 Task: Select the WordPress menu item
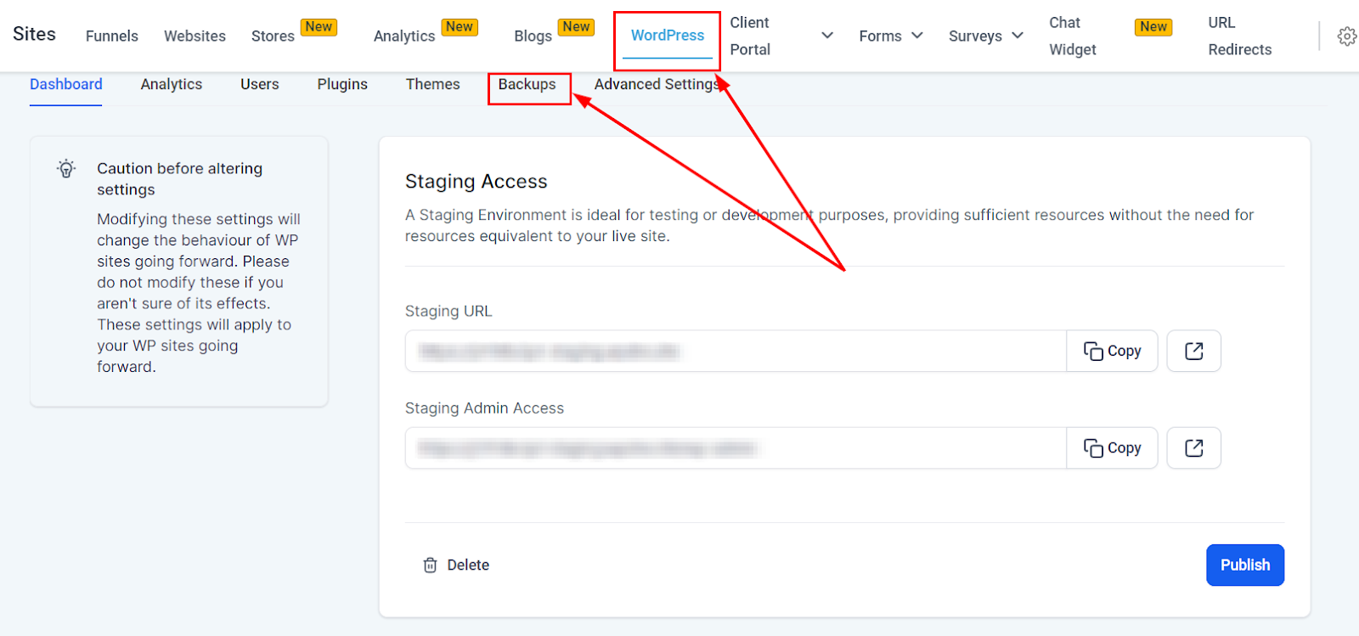[668, 36]
